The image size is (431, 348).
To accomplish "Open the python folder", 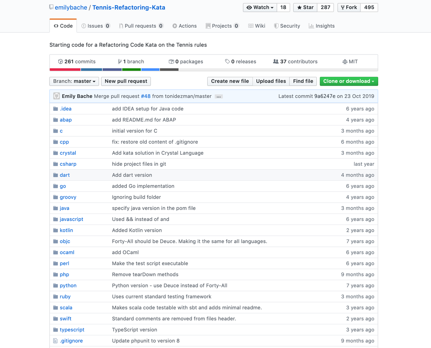I will point(68,286).
